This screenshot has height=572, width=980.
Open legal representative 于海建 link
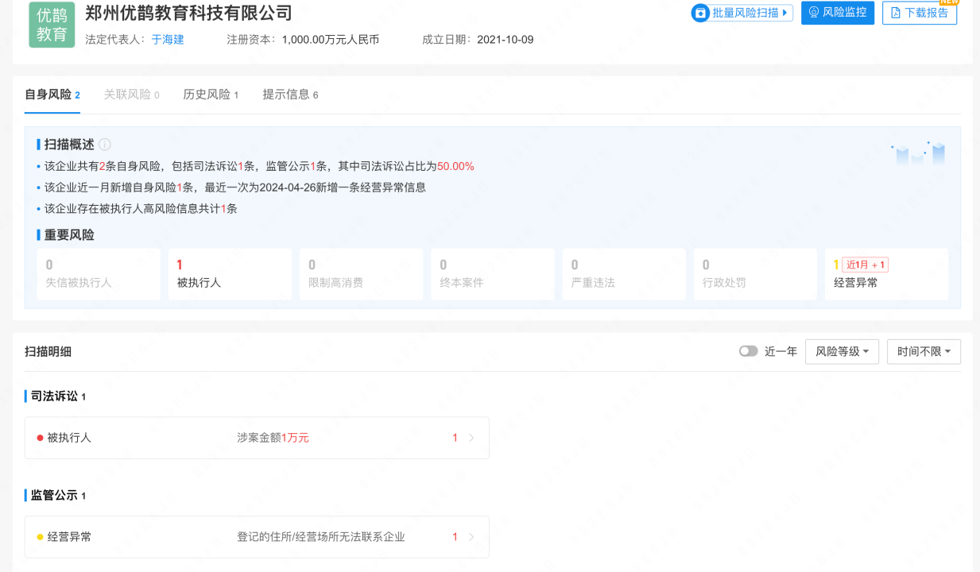(x=168, y=39)
